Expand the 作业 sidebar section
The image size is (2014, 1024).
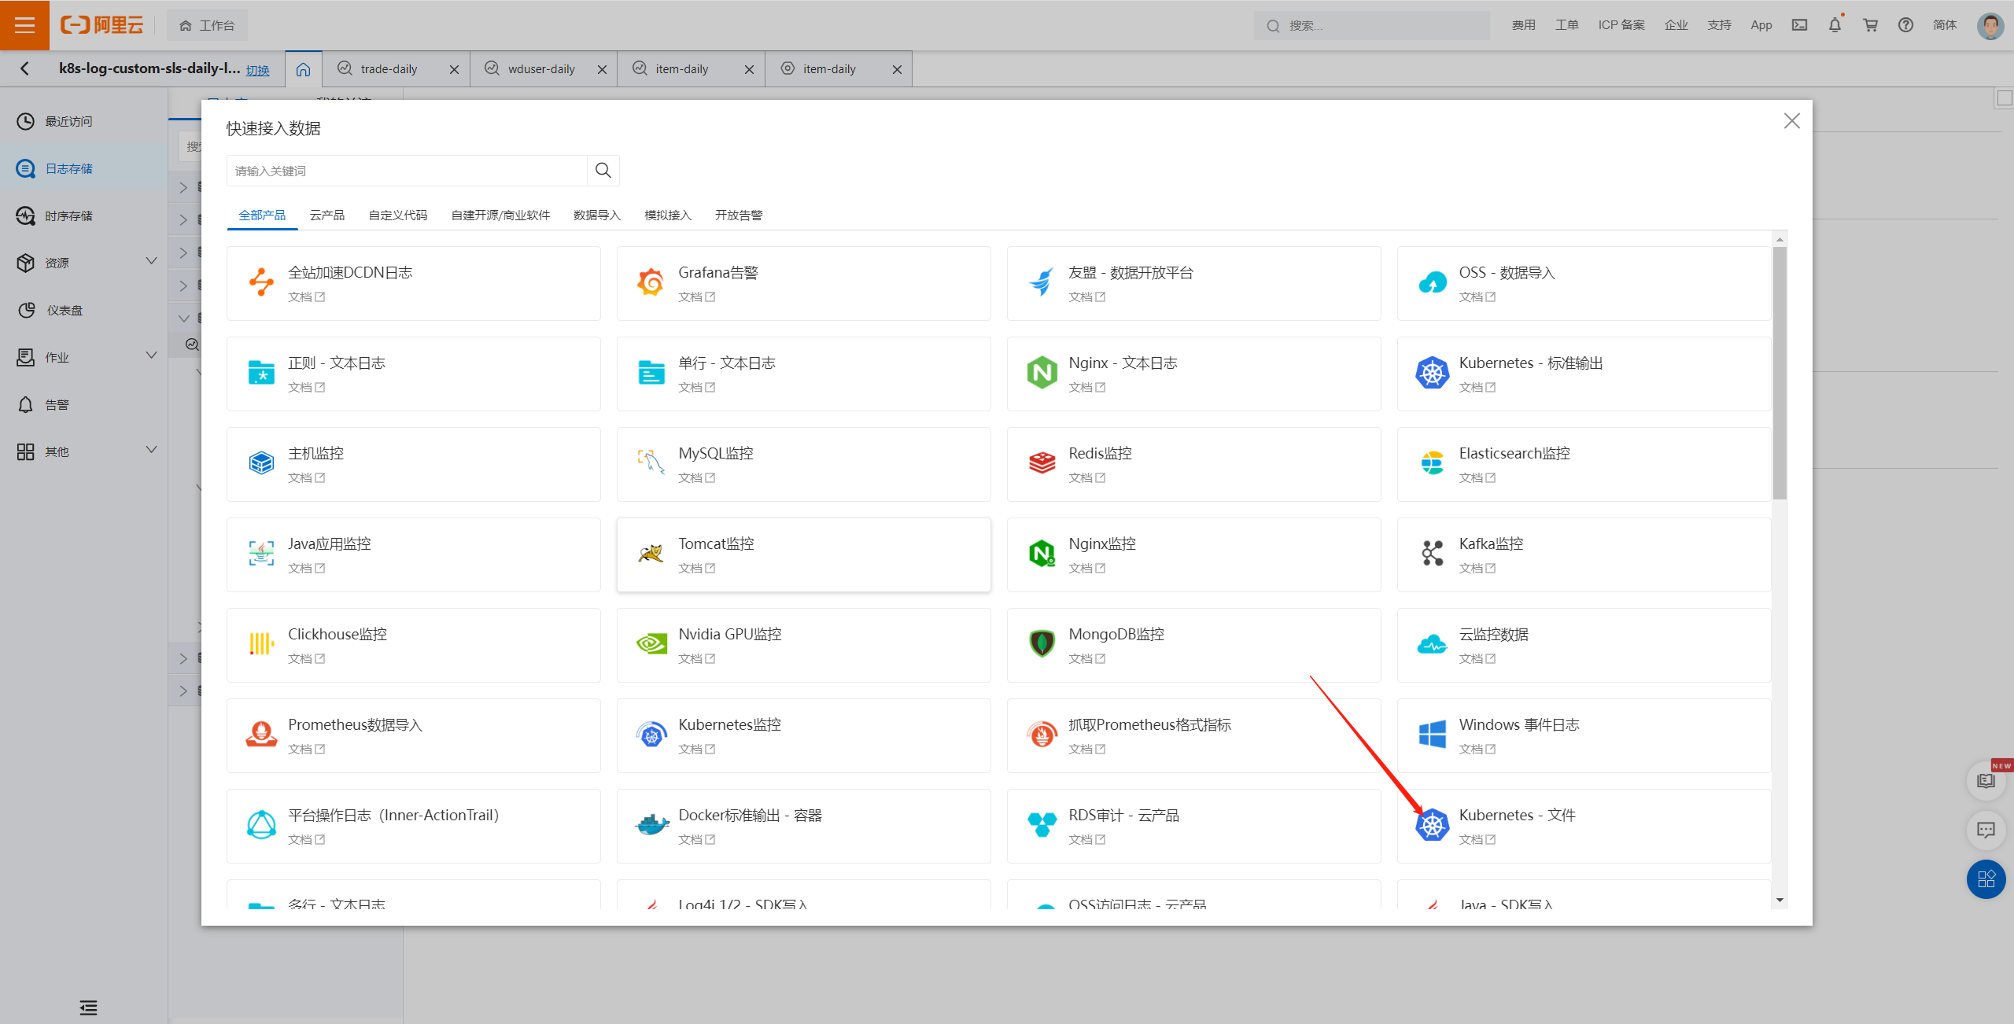(151, 356)
